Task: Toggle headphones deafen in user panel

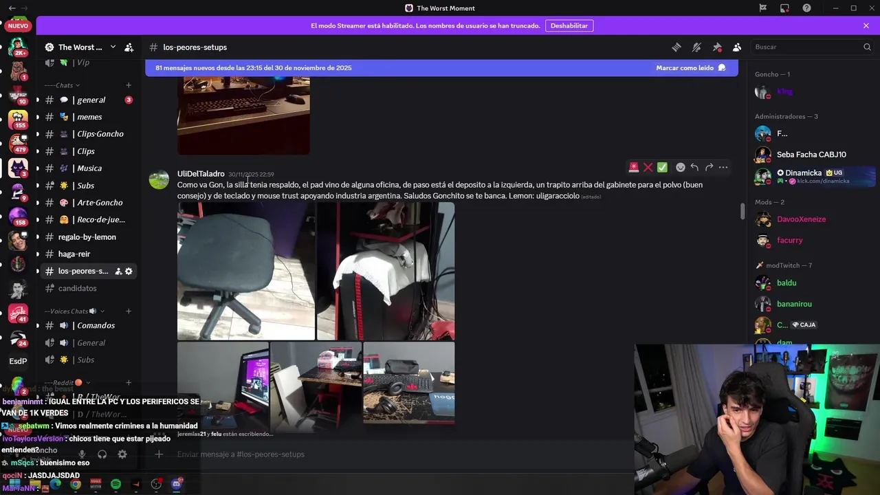Action: [x=102, y=454]
